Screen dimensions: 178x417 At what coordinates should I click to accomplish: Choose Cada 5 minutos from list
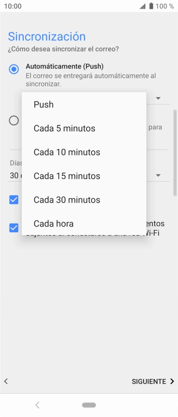(x=84, y=128)
